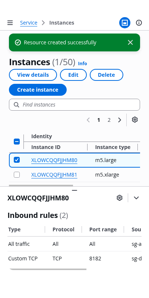The width and height of the screenshot is (149, 298).
Task: Click the Service breadcrumb link
Action: (29, 23)
